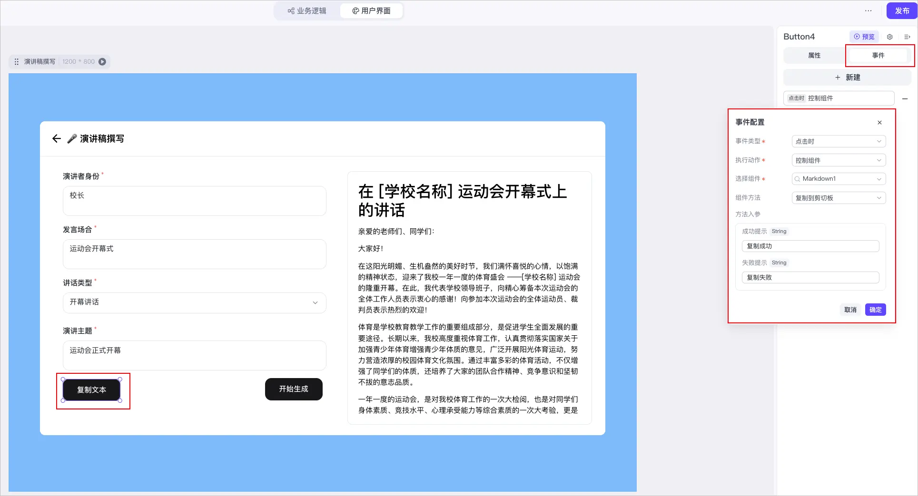This screenshot has width=918, height=496.
Task: Open the three-dots more menu at top
Action: point(869,10)
